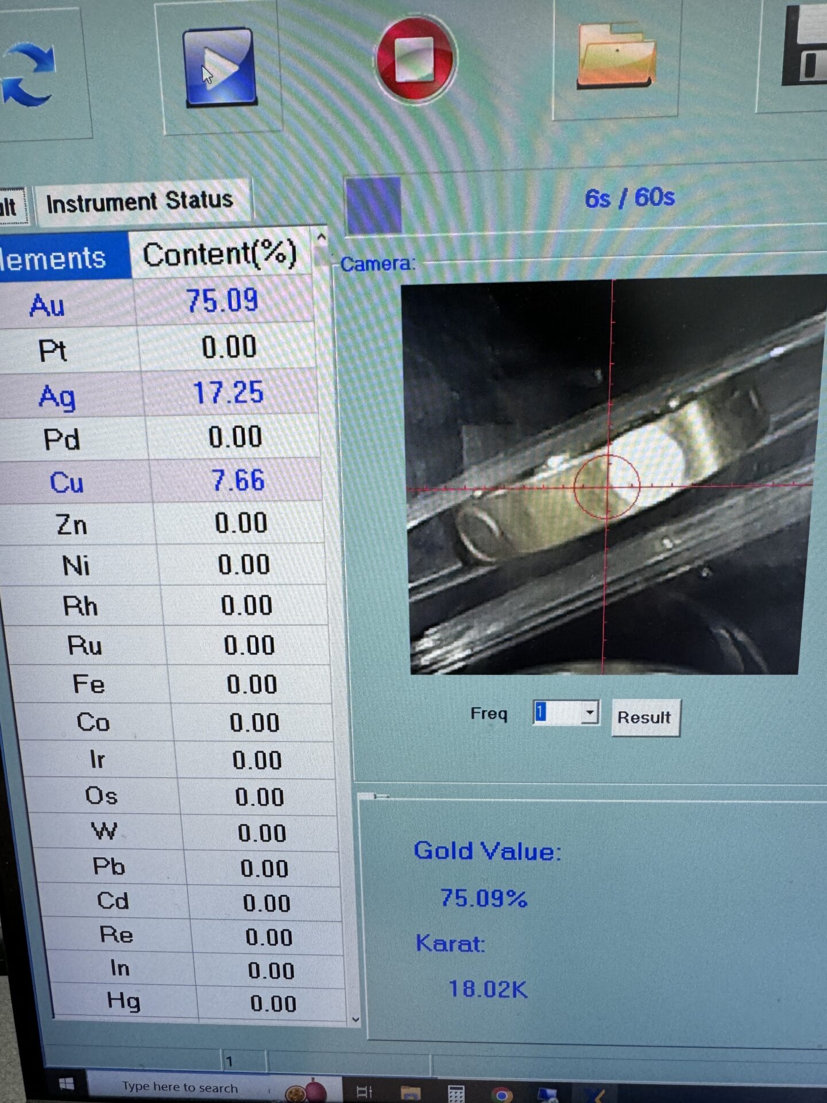Save results with the floppy disk icon
Image resolution: width=827 pixels, height=1103 pixels.
tap(805, 46)
